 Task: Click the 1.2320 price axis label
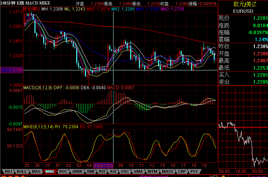16,56
